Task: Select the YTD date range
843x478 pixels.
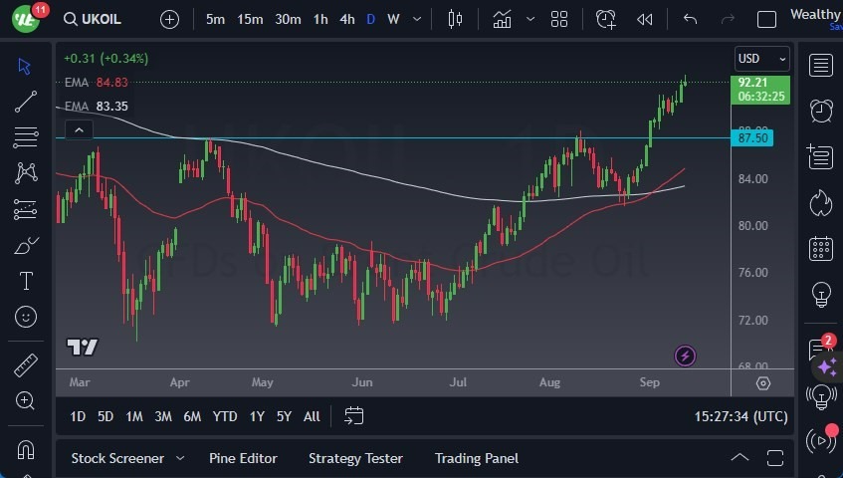Action: pos(225,416)
